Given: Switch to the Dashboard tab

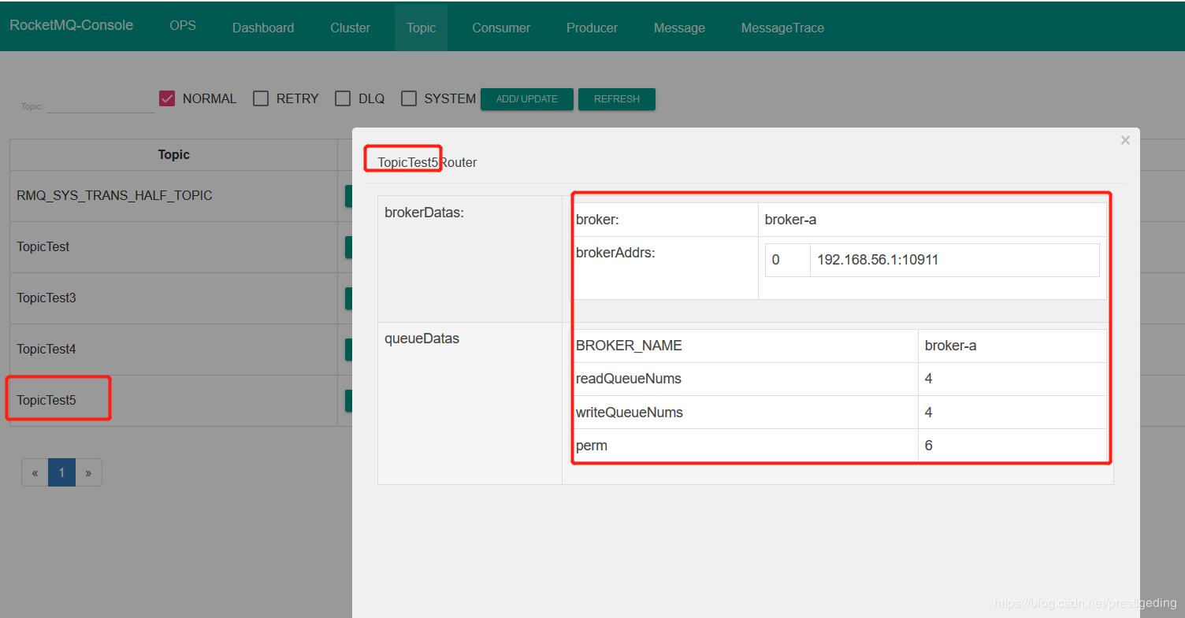Looking at the screenshot, I should (263, 28).
